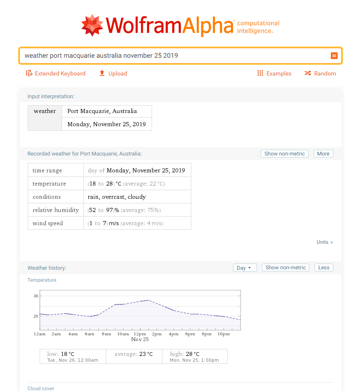Click the WolframAlpha wordmark text

[170, 26]
